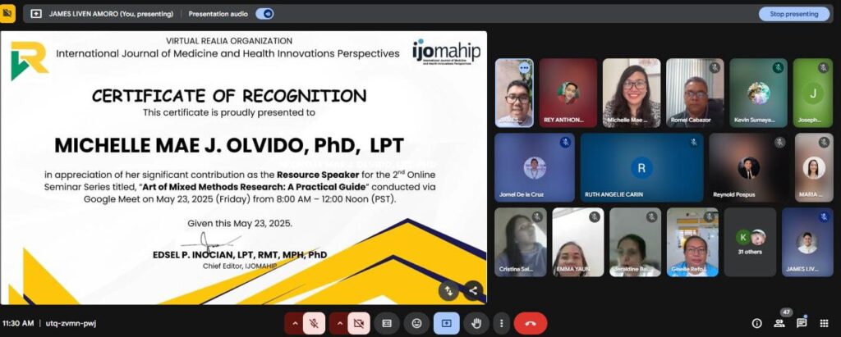Select EMMA YAUN's video tile
Screen dimensions: 841x337
point(577,242)
